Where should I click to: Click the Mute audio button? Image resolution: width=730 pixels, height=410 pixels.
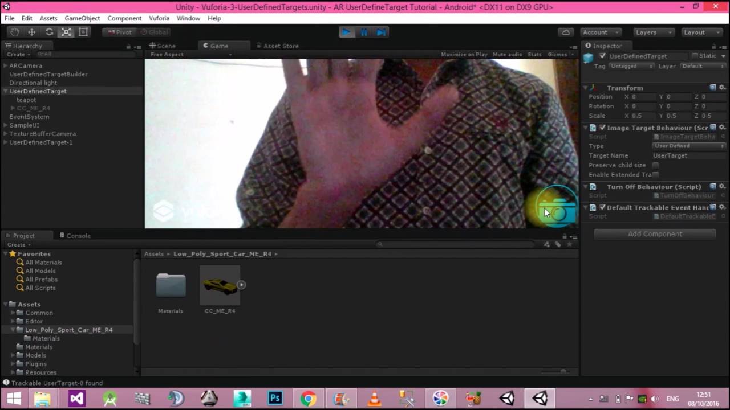(x=507, y=54)
